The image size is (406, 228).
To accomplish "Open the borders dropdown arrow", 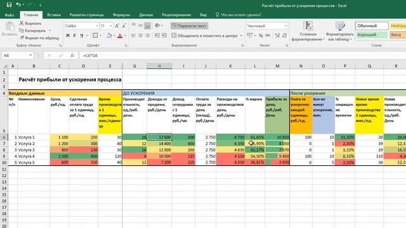I will tap(100, 35).
